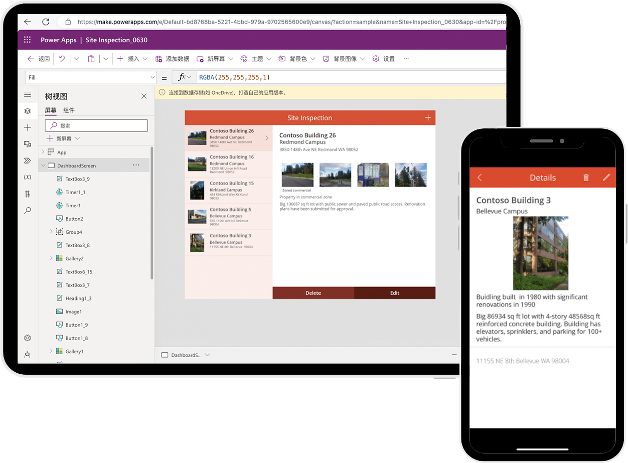Image resolution: width=628 pixels, height=463 pixels.
Task: Expand the App tree node
Action: [x=43, y=152]
